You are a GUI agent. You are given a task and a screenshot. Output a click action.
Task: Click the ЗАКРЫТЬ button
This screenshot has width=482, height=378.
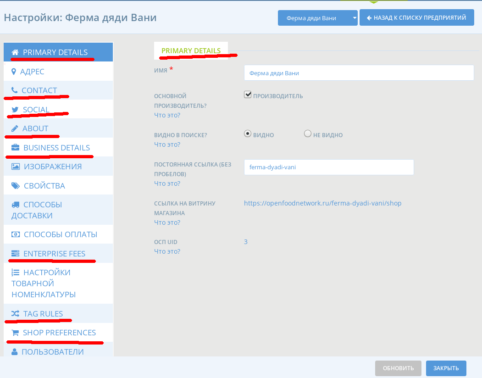pos(446,368)
